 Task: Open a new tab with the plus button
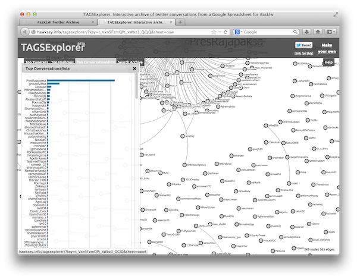click(180, 22)
